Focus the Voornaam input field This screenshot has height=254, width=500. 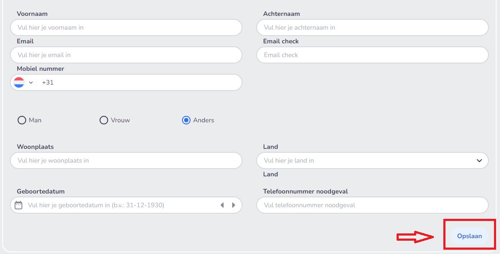(x=126, y=27)
